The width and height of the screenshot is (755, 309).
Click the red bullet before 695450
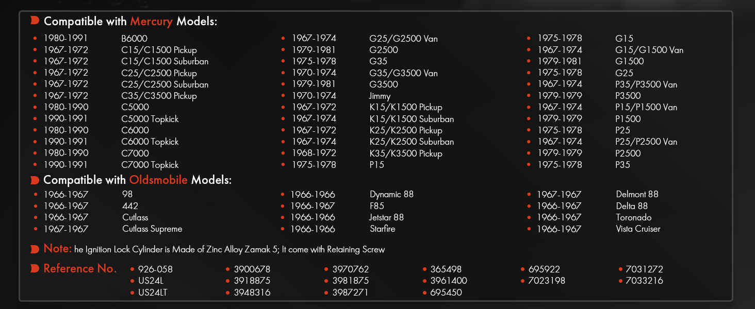[x=425, y=293]
